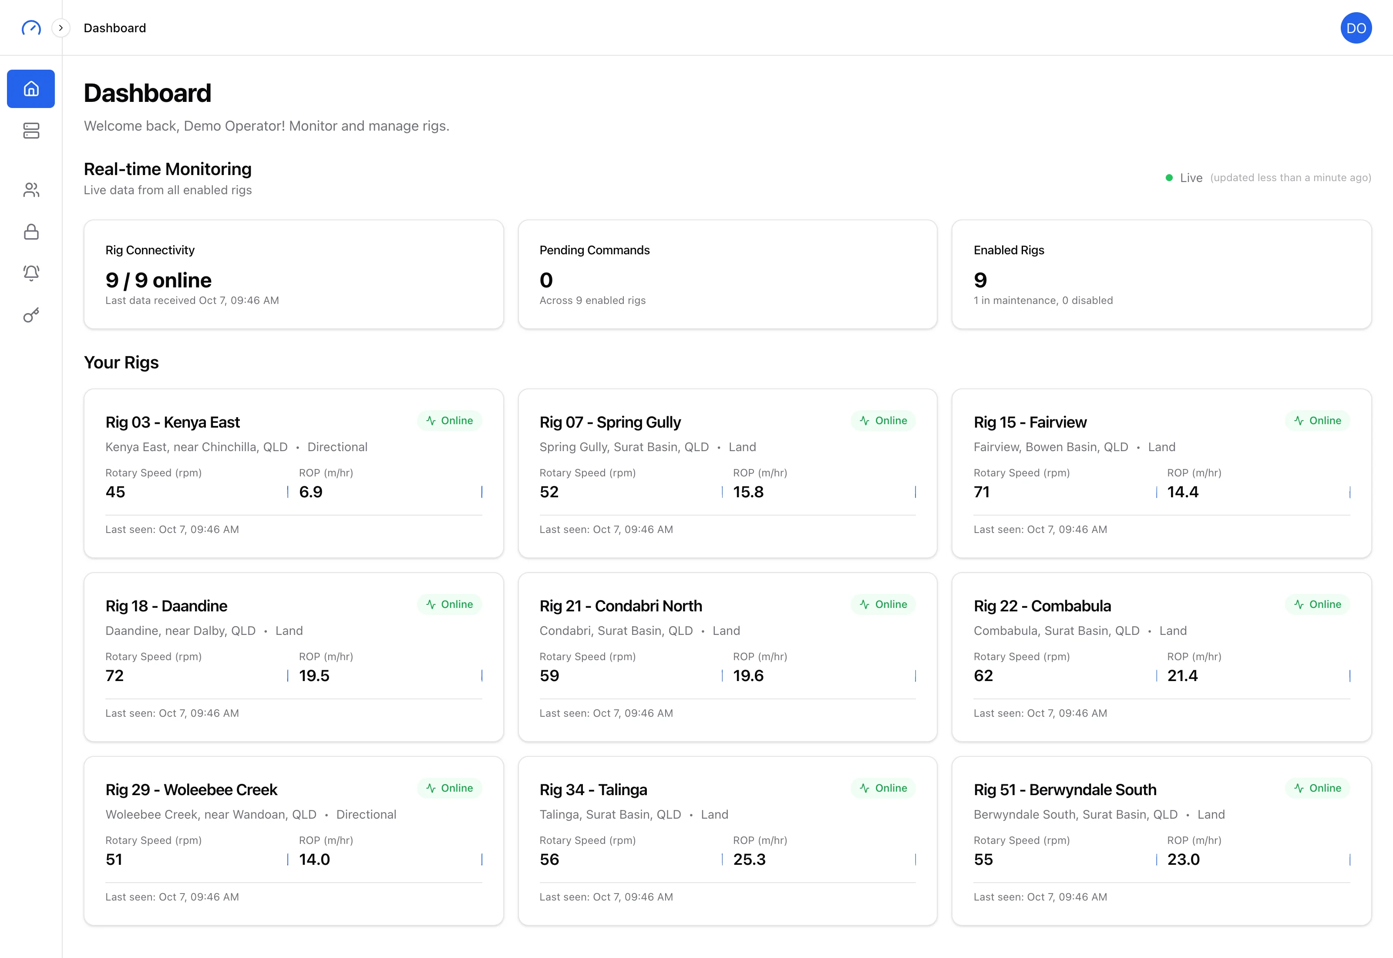Click the Online badge on Rig 51
Viewport: 1393px width, 958px height.
pos(1317,788)
